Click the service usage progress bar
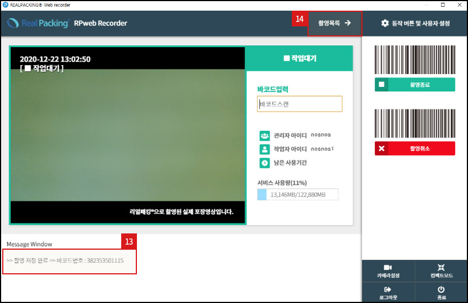 pyautogui.click(x=298, y=194)
